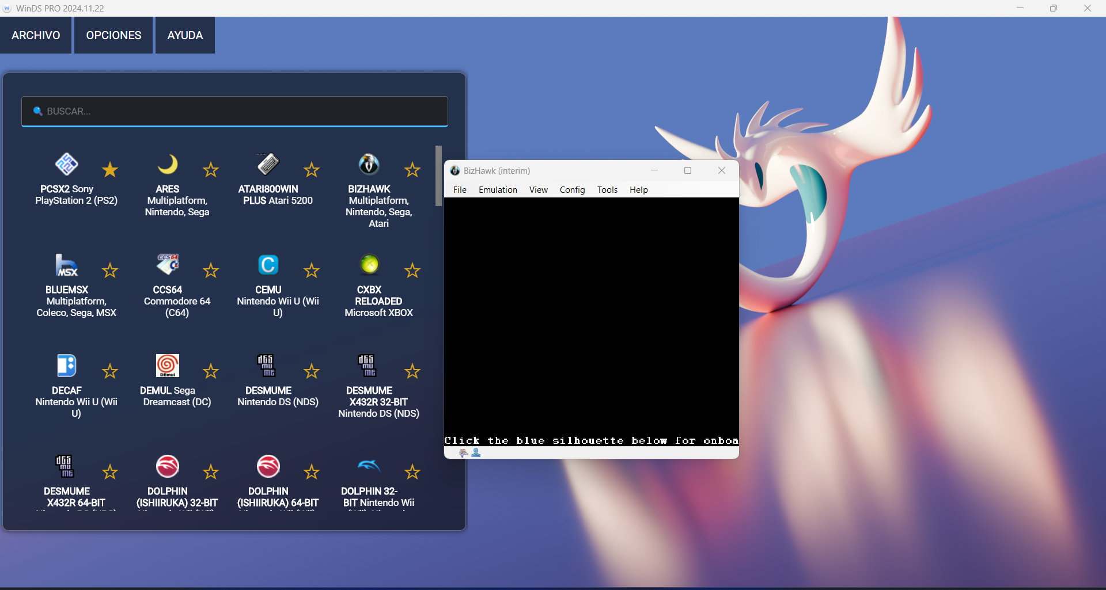Click the emulator list vertical scrollbar
The height and width of the screenshot is (590, 1106).
click(439, 176)
